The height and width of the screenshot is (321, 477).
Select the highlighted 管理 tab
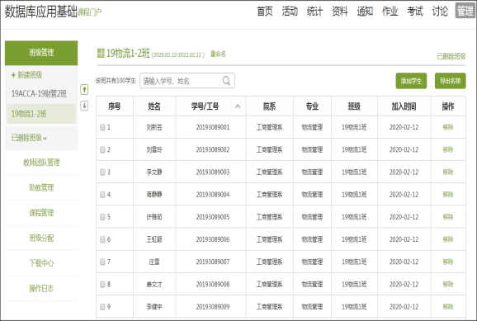click(465, 11)
